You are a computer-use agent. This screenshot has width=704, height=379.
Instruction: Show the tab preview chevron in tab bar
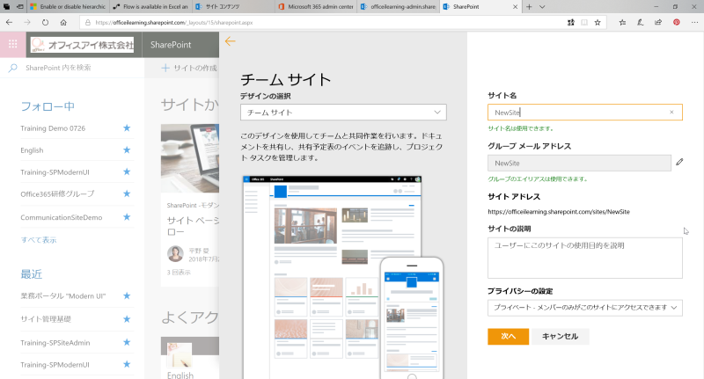(x=542, y=7)
